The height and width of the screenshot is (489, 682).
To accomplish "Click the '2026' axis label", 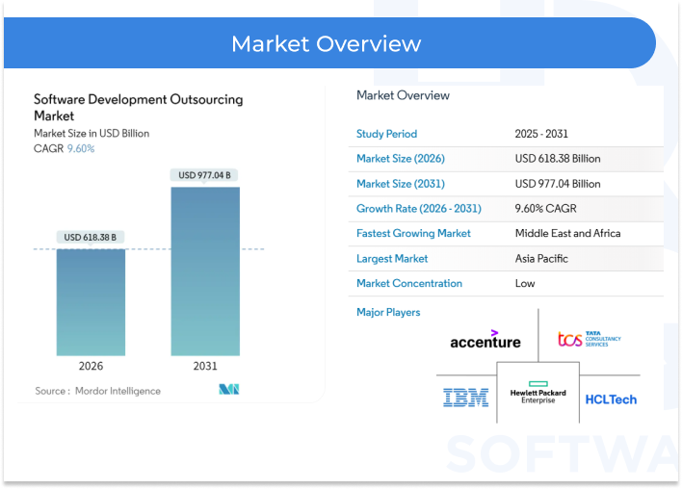I will 91,366.
